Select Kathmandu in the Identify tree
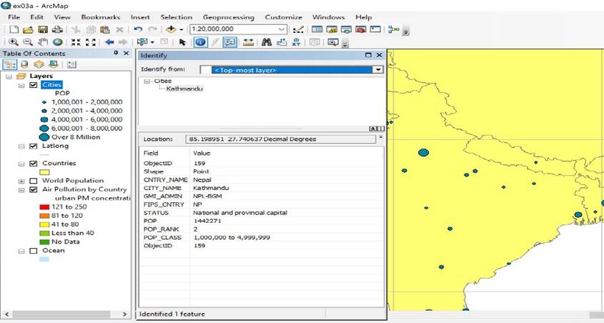 [184, 89]
